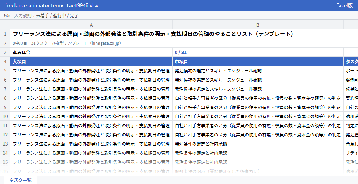Select column A cell in row 13

pos(91,144)
